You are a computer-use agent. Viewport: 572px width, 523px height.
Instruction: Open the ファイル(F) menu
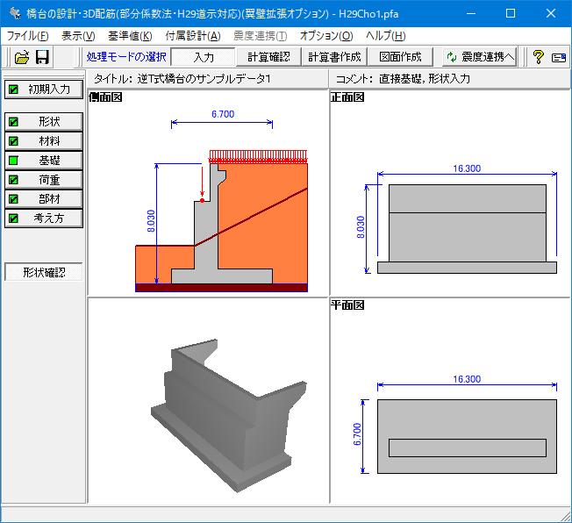28,36
